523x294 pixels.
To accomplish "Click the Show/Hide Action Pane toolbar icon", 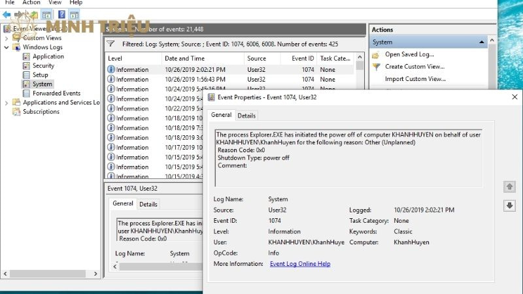I will pos(75,14).
